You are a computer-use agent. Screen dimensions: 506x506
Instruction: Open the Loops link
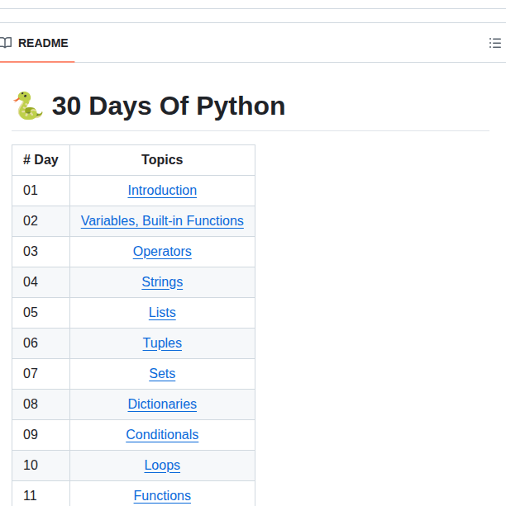click(x=162, y=466)
